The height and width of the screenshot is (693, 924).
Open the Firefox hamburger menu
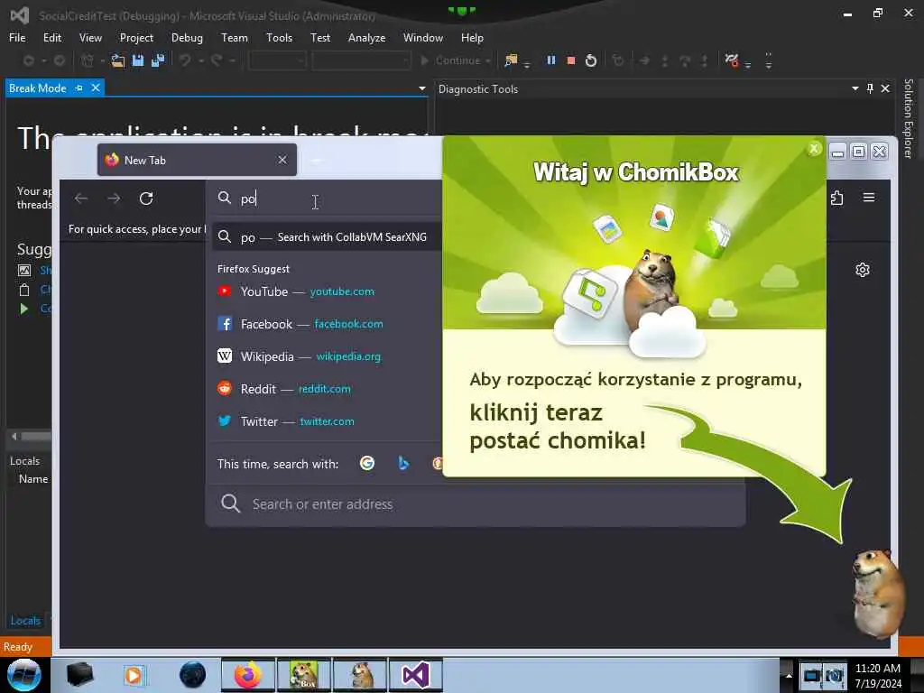click(869, 198)
